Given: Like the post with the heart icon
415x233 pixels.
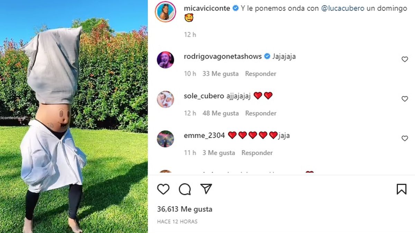Looking at the screenshot, I should (163, 189).
